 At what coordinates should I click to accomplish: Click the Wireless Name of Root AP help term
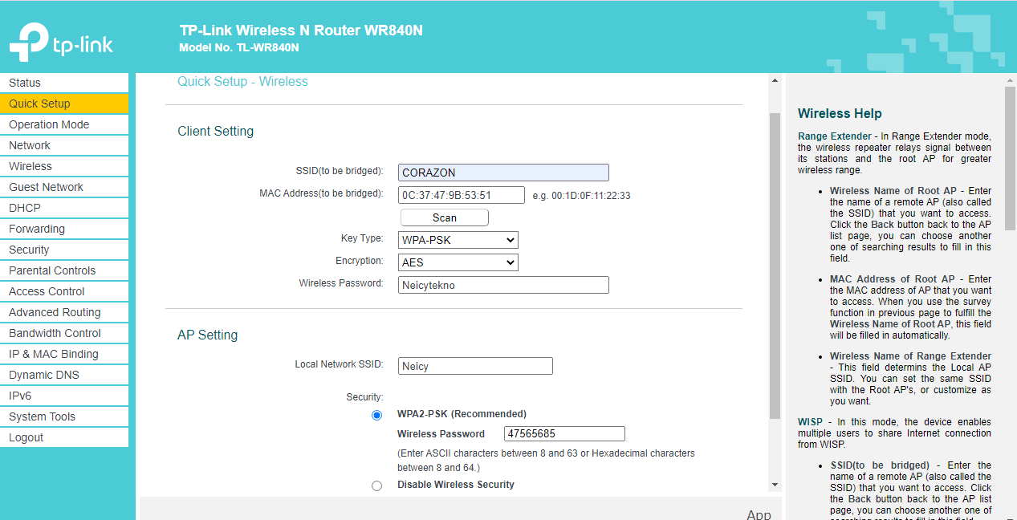[x=893, y=191]
